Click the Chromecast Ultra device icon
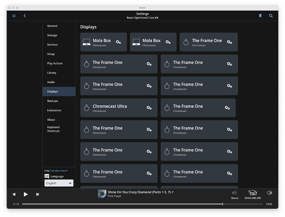Image resolution: width=285 pixels, height=217 pixels. pyautogui.click(x=86, y=108)
